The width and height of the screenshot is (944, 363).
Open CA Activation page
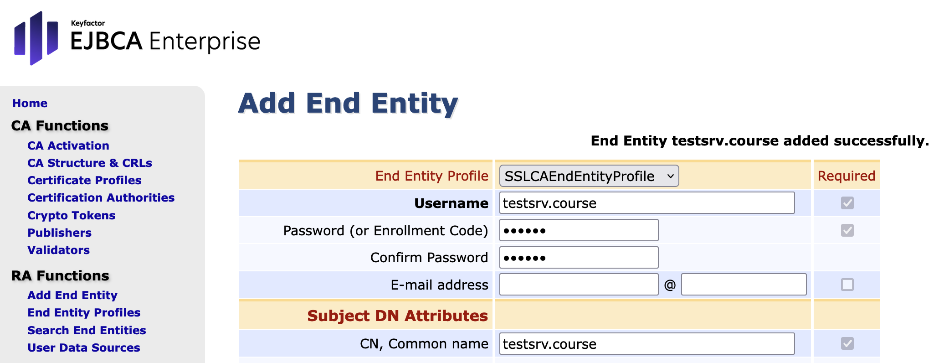coord(68,146)
